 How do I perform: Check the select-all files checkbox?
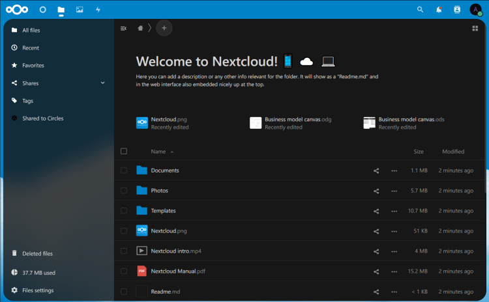124,152
